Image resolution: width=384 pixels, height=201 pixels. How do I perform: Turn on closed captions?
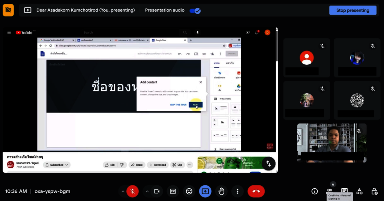click(x=173, y=191)
